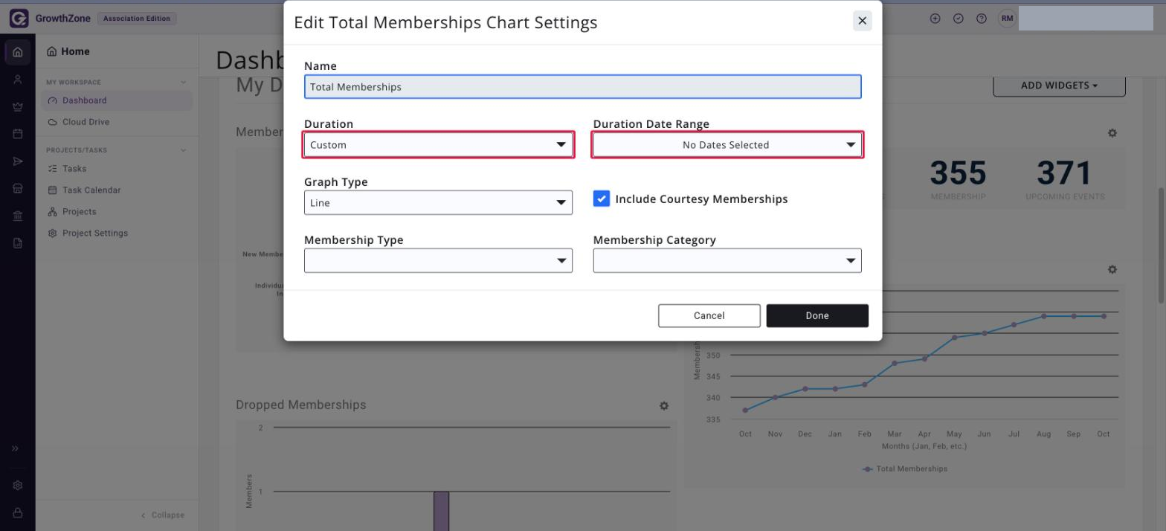Open the Duration Date Range picker
1166x531 pixels.
pos(727,145)
